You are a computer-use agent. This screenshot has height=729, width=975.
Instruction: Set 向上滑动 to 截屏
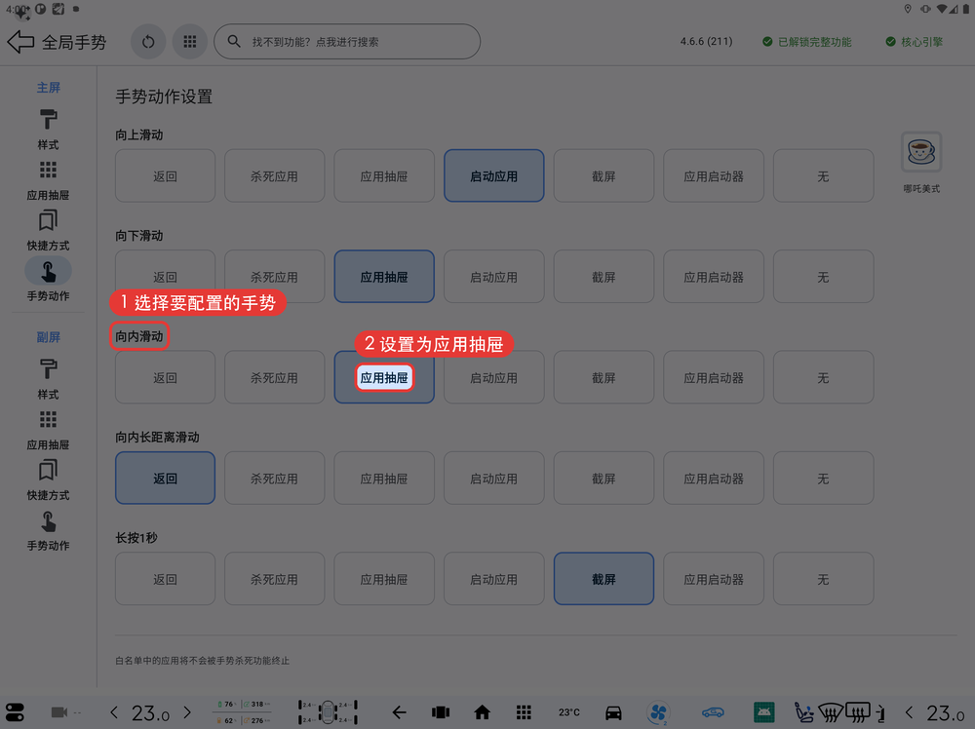[604, 175]
